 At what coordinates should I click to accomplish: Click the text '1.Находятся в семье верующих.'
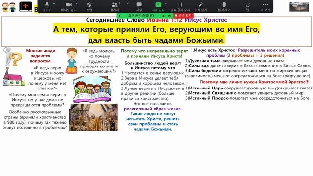coord(153,73)
